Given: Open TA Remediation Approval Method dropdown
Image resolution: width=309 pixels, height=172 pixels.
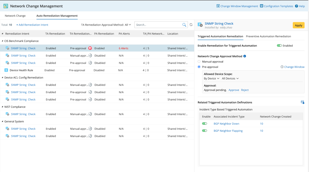Looking at the screenshot, I should [x=128, y=25].
